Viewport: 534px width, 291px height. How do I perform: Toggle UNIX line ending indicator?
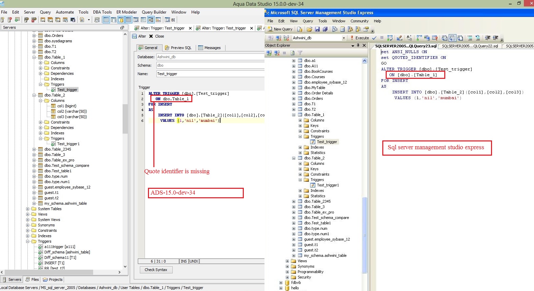coord(194,261)
